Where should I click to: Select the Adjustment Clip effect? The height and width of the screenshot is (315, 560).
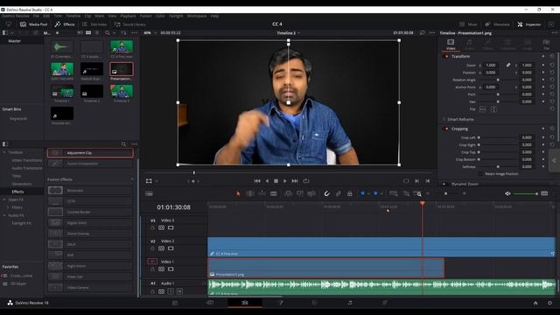[x=90, y=153]
